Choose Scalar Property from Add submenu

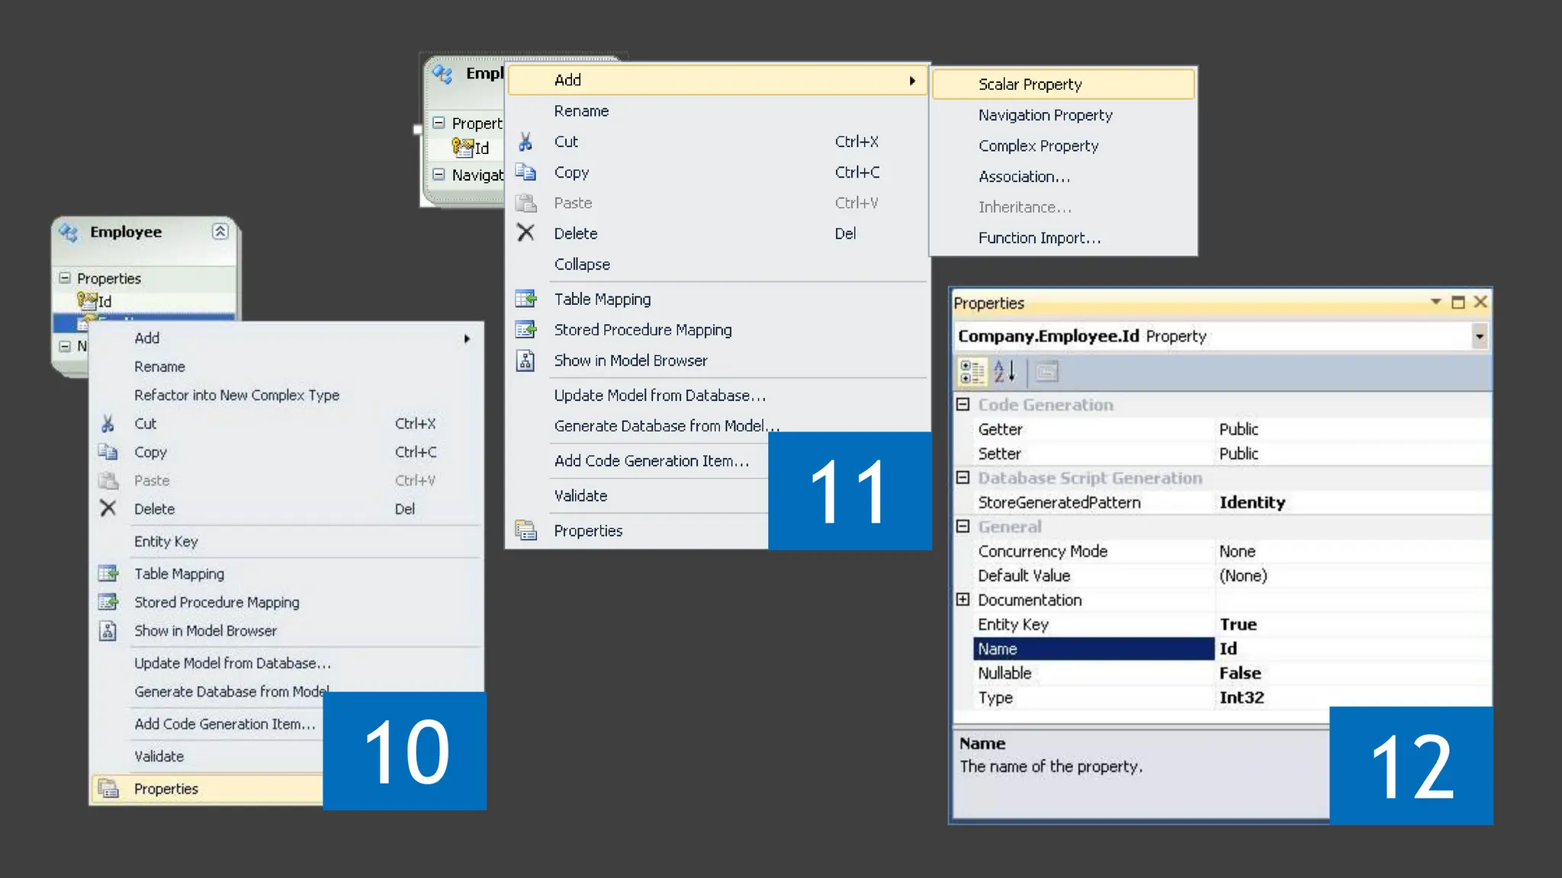click(x=1030, y=85)
